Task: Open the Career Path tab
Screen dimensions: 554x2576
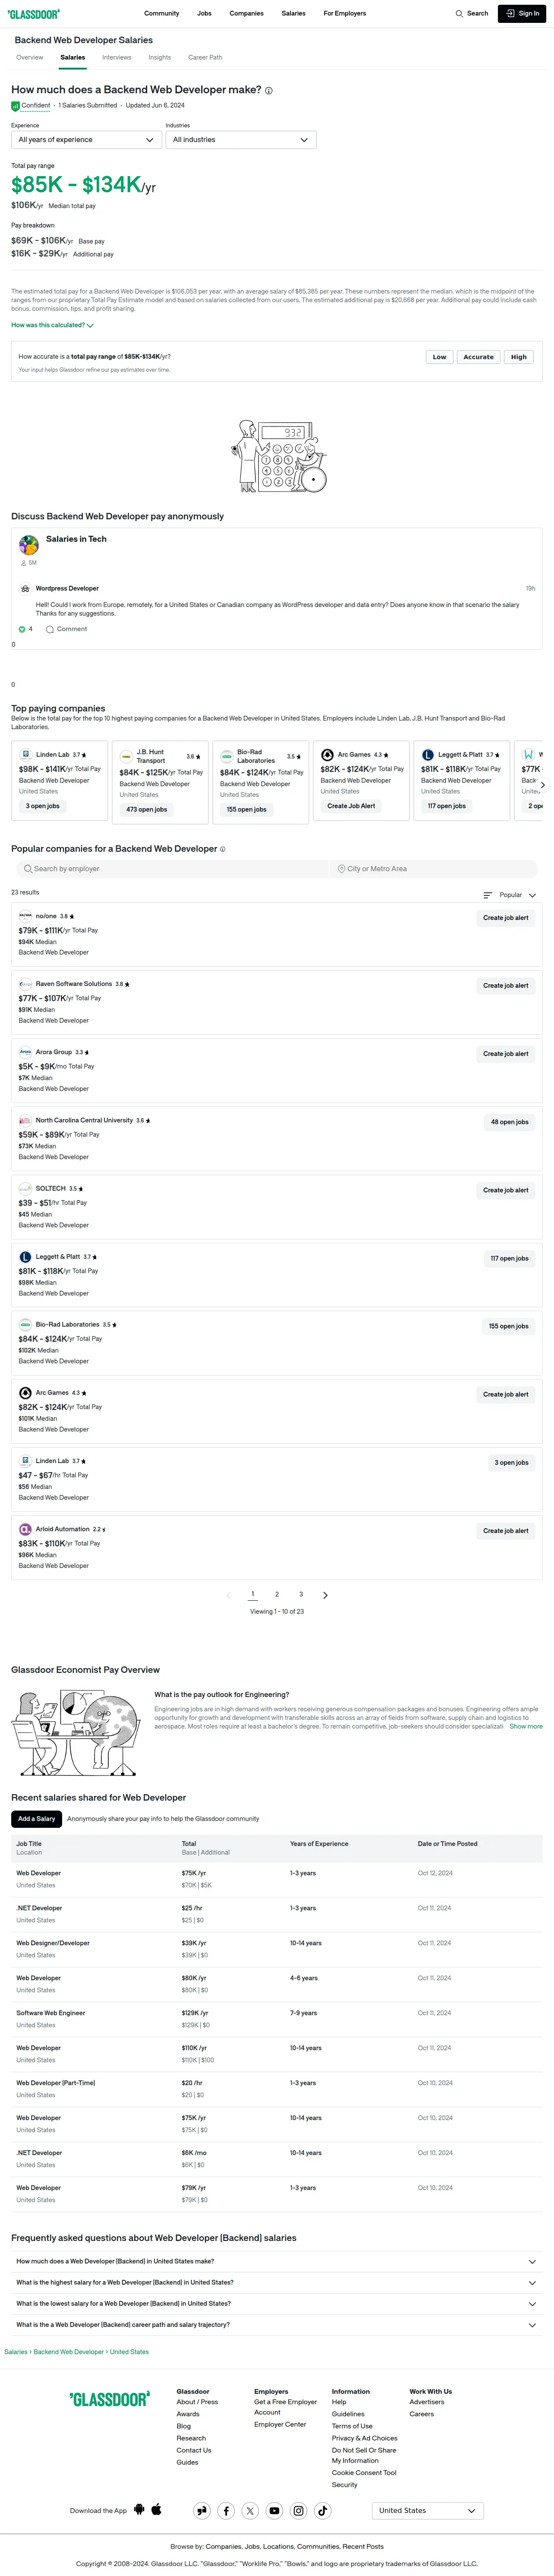Action: (x=205, y=58)
